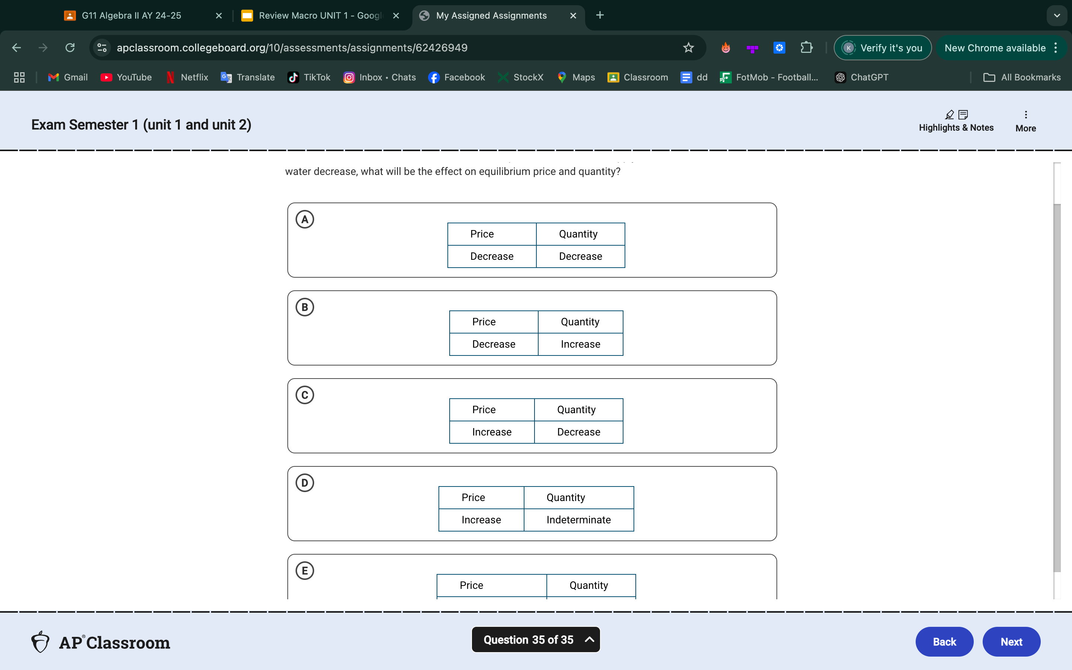1072x670 pixels.
Task: Click the Back button to go back
Action: click(944, 641)
